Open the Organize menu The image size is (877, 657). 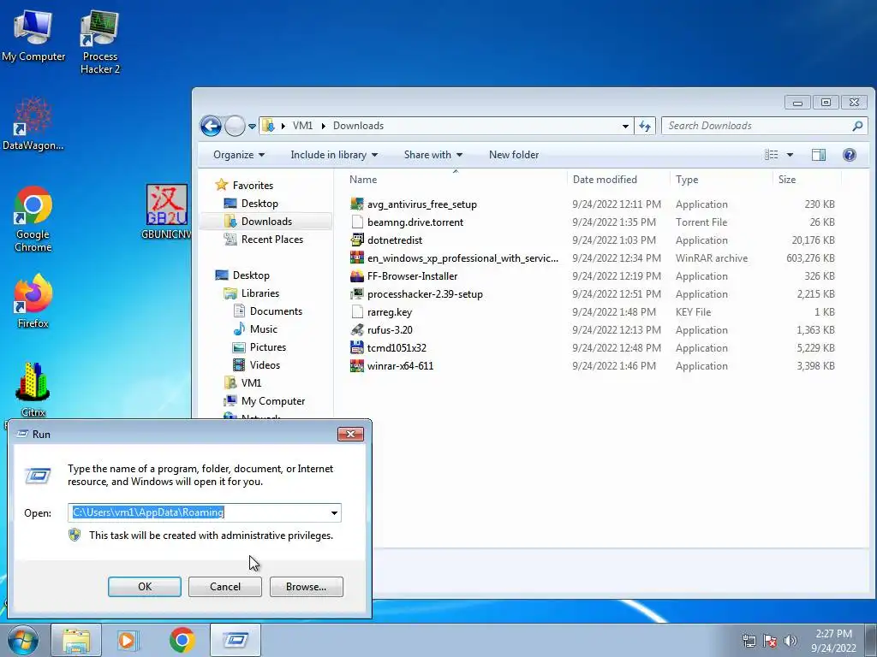(x=239, y=155)
